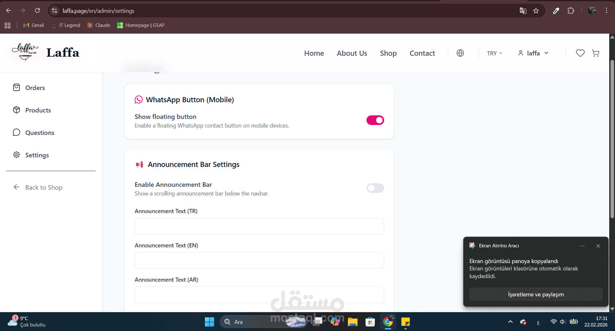Focus the Announcement Text (TR) field
Screen dimensions: 615x331
[x=259, y=226]
